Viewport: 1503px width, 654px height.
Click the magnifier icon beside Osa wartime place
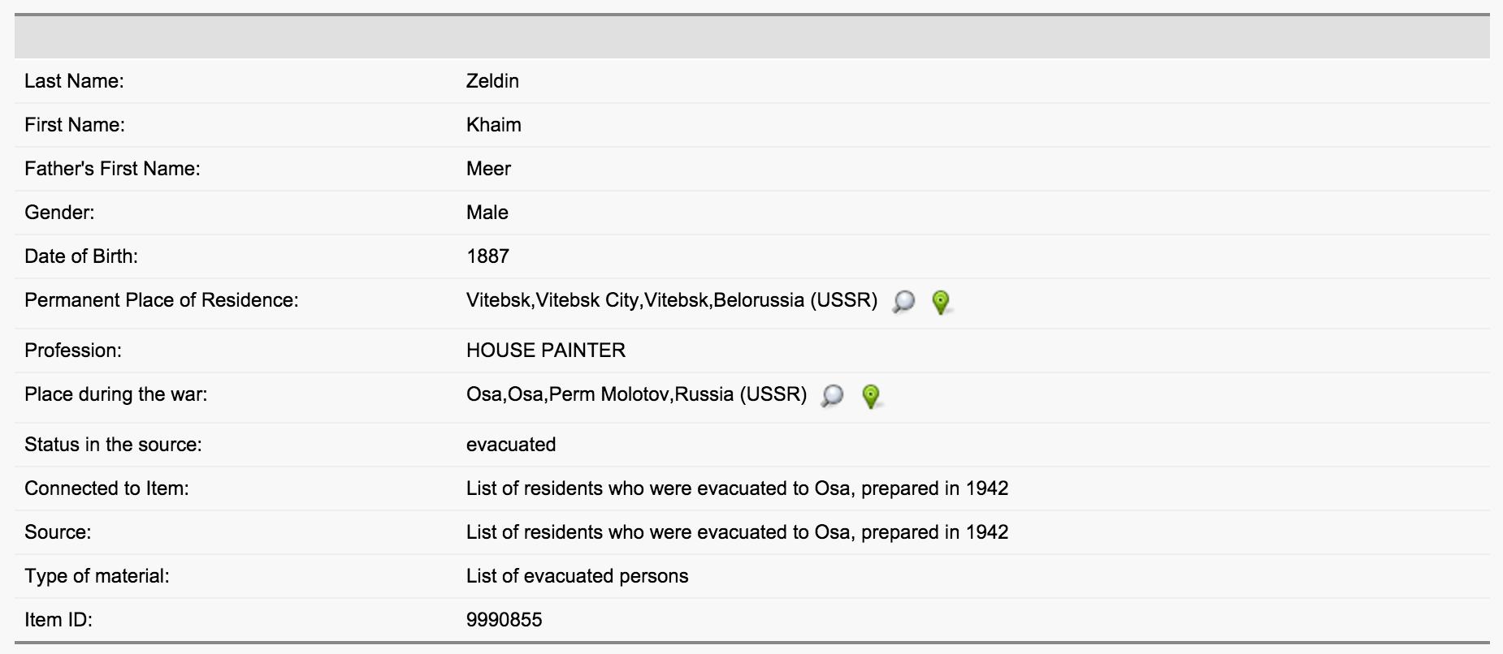point(833,396)
